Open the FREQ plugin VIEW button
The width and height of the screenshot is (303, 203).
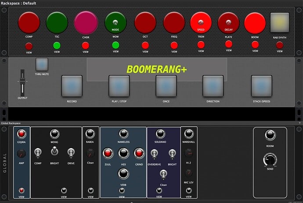coord(174,46)
